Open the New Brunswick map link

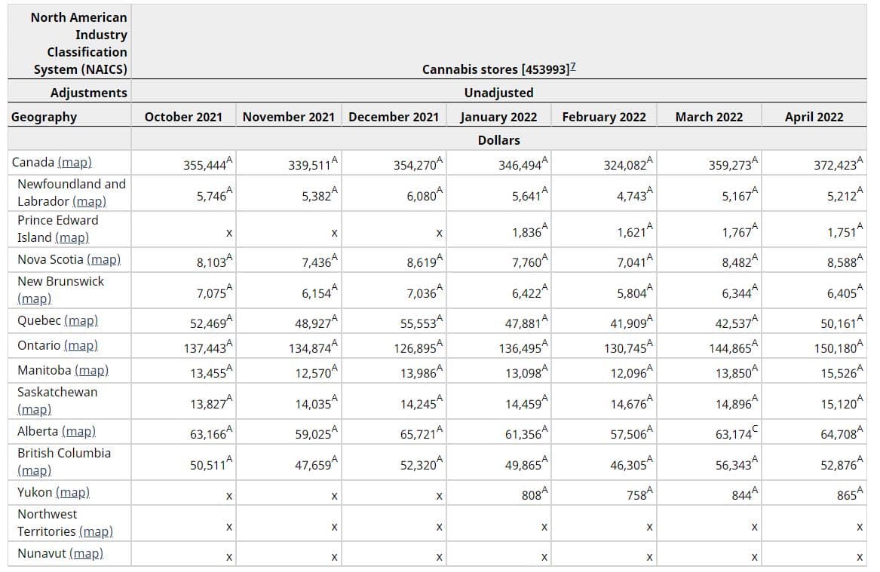click(x=34, y=298)
